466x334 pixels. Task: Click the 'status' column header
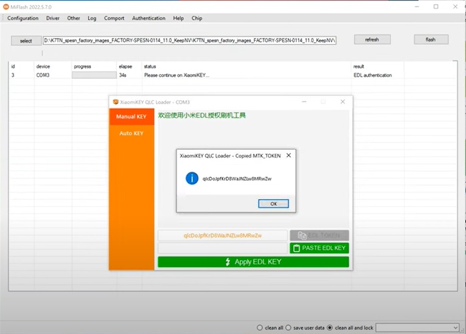[x=150, y=66]
